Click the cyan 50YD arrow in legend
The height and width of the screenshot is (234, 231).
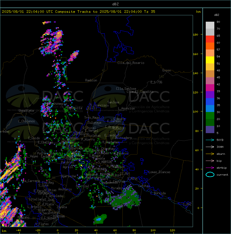tap(210, 140)
